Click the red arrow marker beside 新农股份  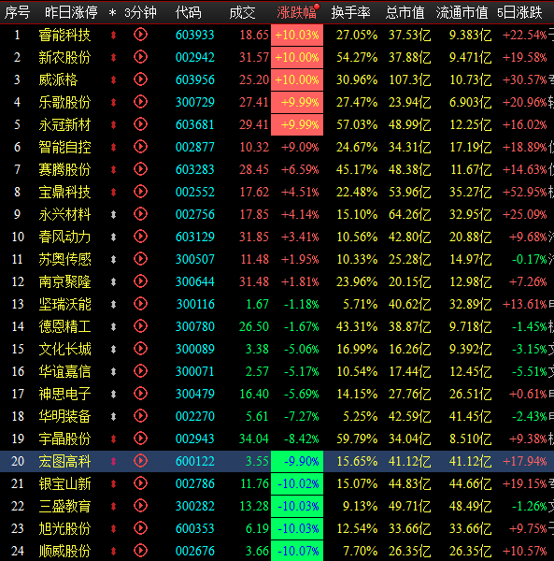point(113,57)
